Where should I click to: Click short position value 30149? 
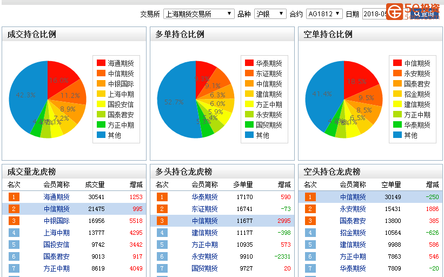[393, 197]
